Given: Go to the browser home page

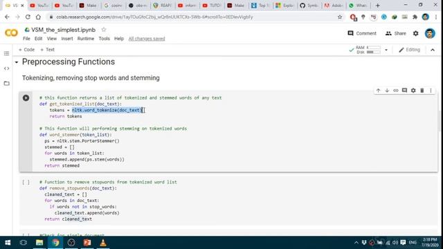Looking at the screenshot, I should pos(38,17).
